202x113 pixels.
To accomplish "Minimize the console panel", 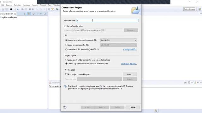I will [x=201, y=82].
